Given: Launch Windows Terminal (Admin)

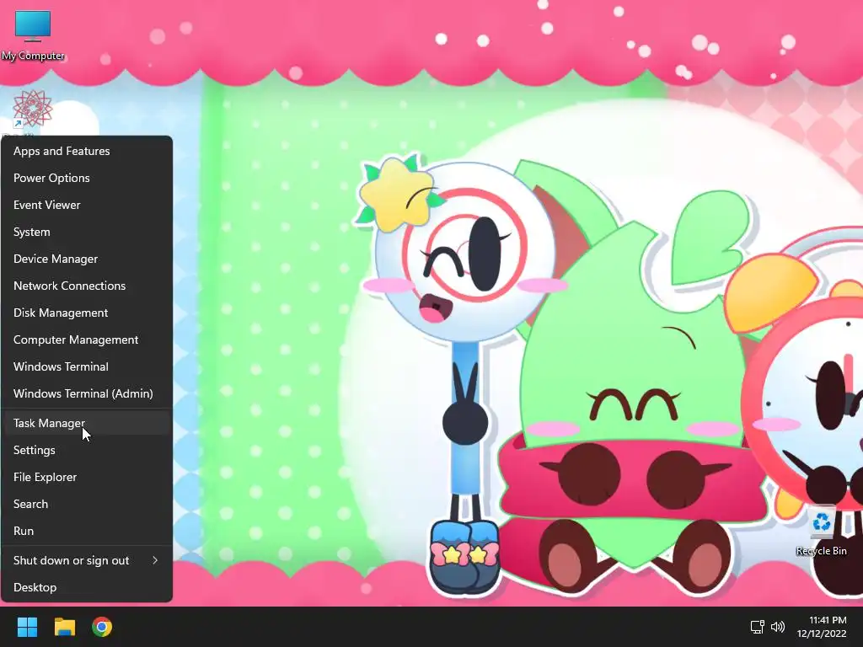Looking at the screenshot, I should [x=87, y=393].
